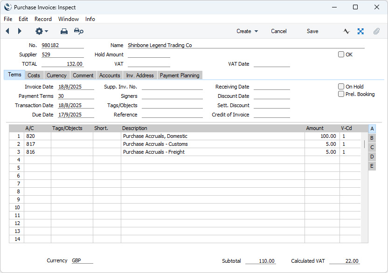Click the Receiving Date field
The height and width of the screenshot is (273, 388).
click(272, 87)
